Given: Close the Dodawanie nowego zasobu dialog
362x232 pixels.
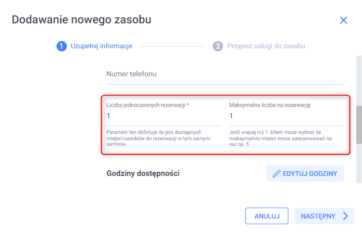Looking at the screenshot, I should click(x=343, y=20).
